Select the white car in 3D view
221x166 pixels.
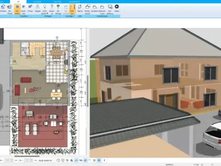pyautogui.click(x=212, y=136)
